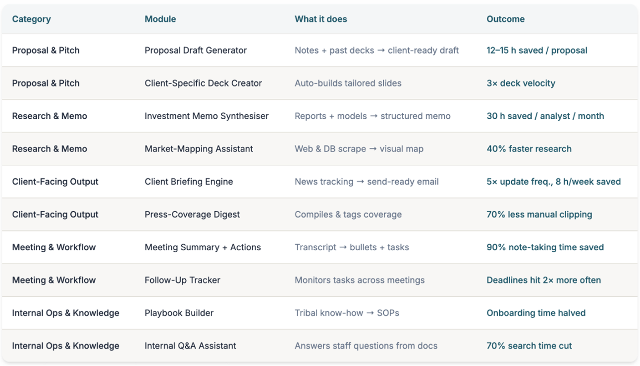This screenshot has height=366, width=640.
Task: Select the 70% search time cut outcome
Action: pyautogui.click(x=529, y=346)
